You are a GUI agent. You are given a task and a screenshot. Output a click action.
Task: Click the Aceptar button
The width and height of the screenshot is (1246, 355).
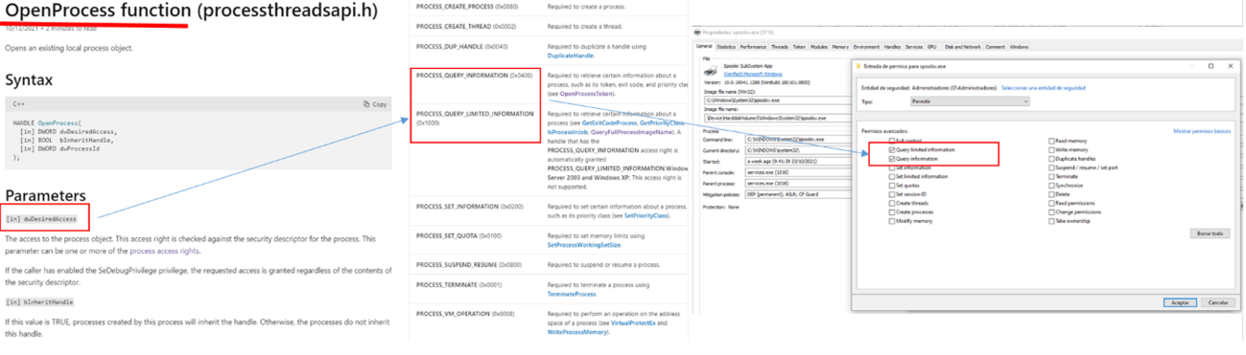tap(1180, 302)
